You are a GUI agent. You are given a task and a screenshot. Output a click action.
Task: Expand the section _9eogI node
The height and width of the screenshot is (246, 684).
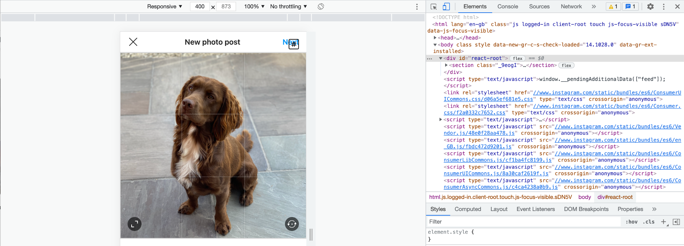pos(447,65)
